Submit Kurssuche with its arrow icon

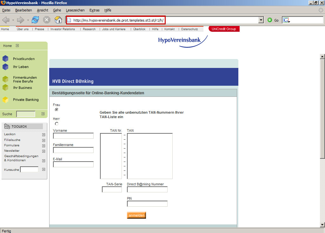click(43, 170)
